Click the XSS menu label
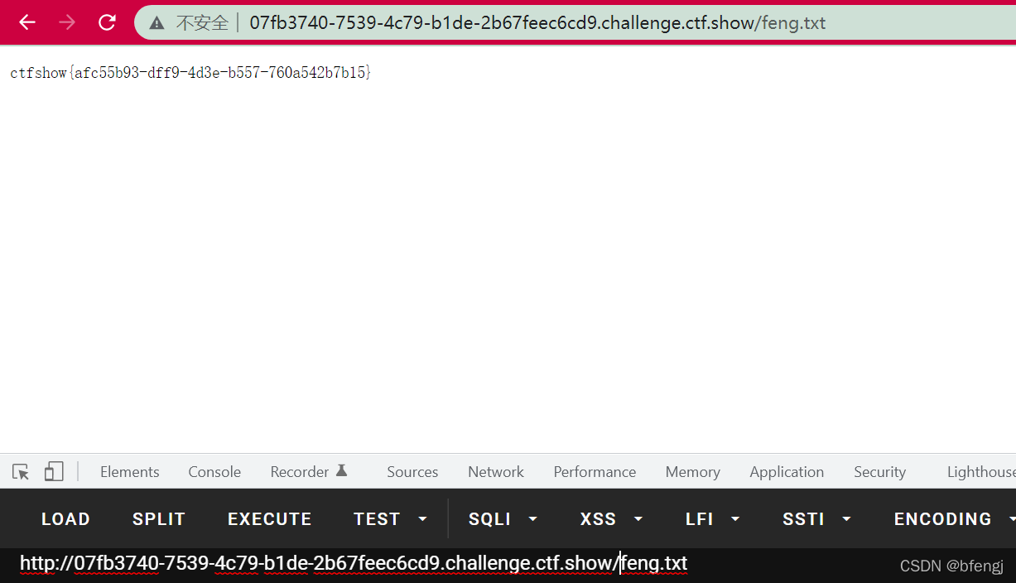Viewport: 1016px width, 583px height. pos(598,519)
